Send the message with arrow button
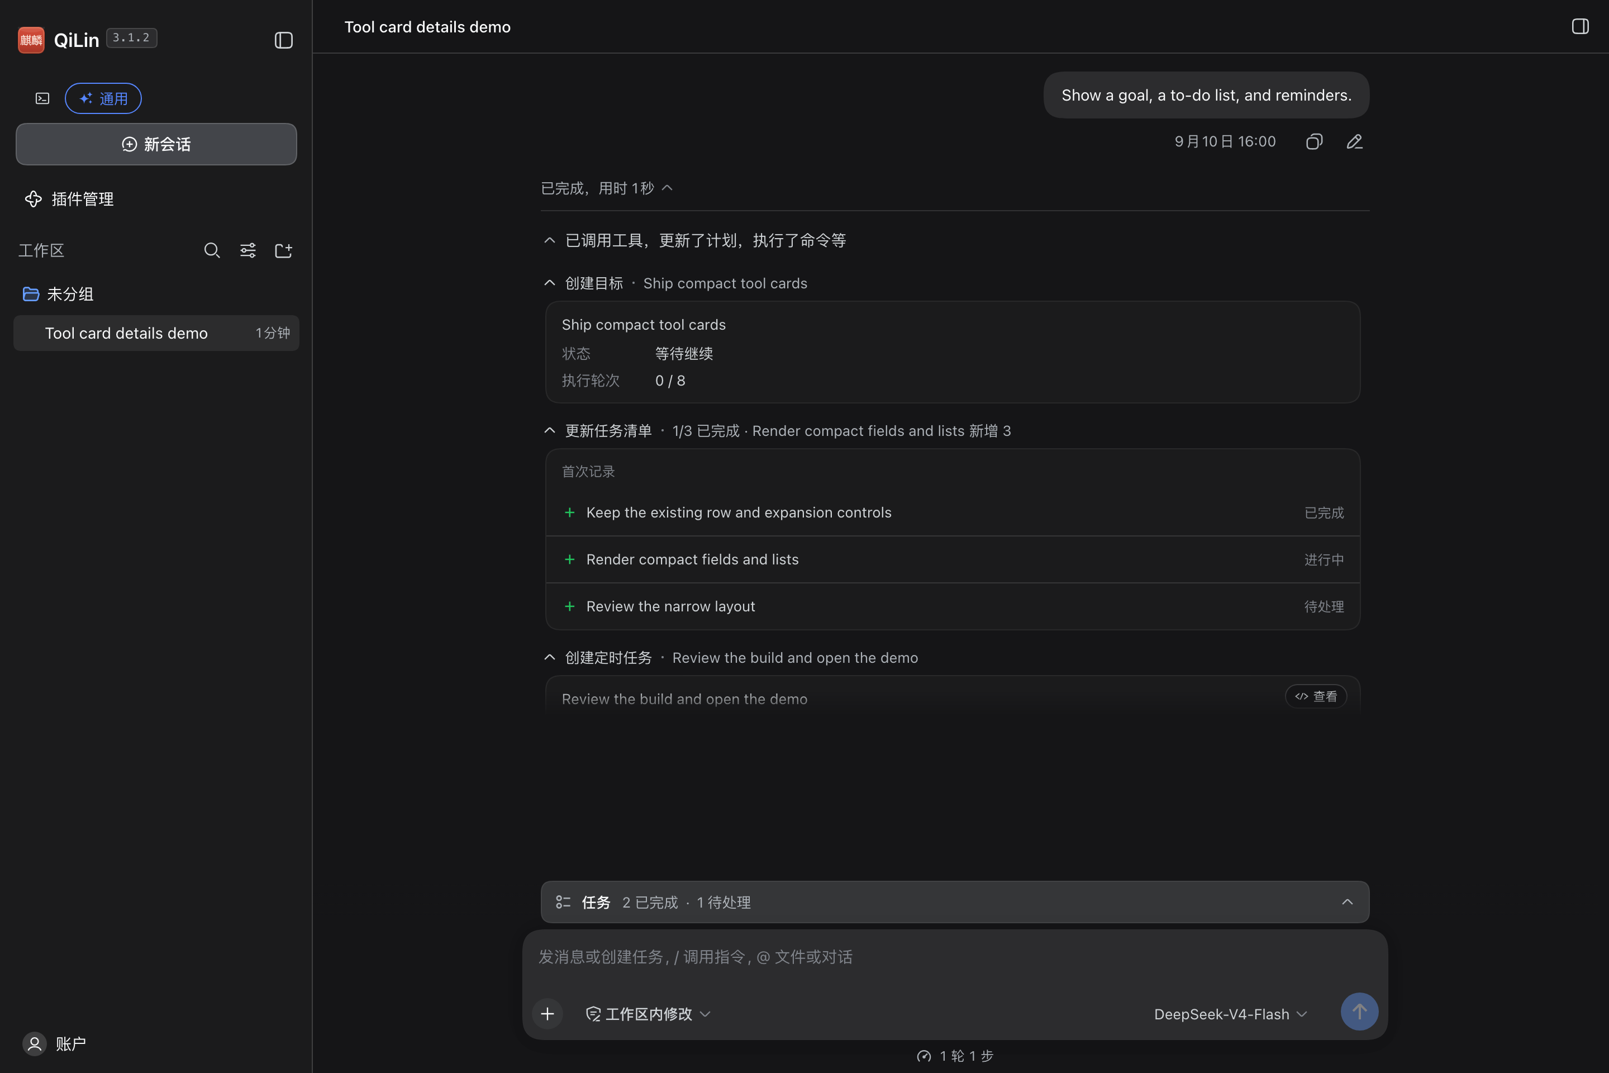 pos(1359,1012)
